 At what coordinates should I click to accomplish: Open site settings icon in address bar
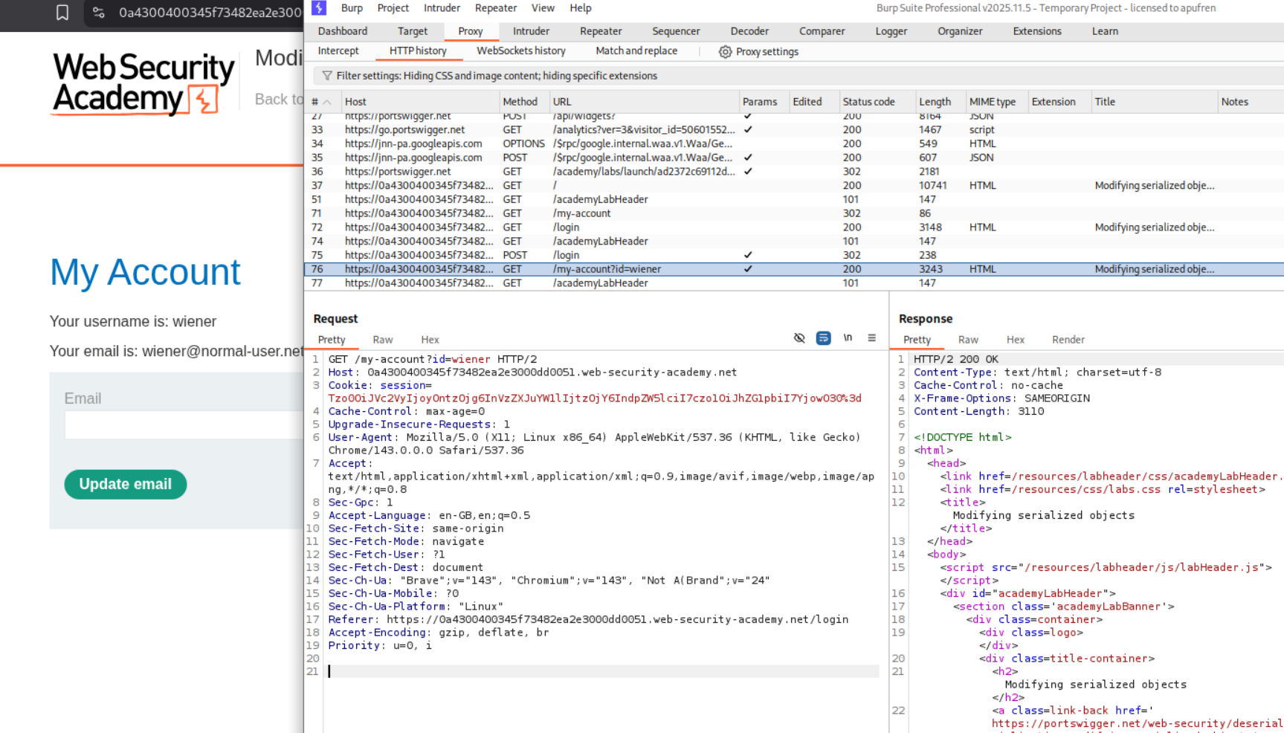99,13
